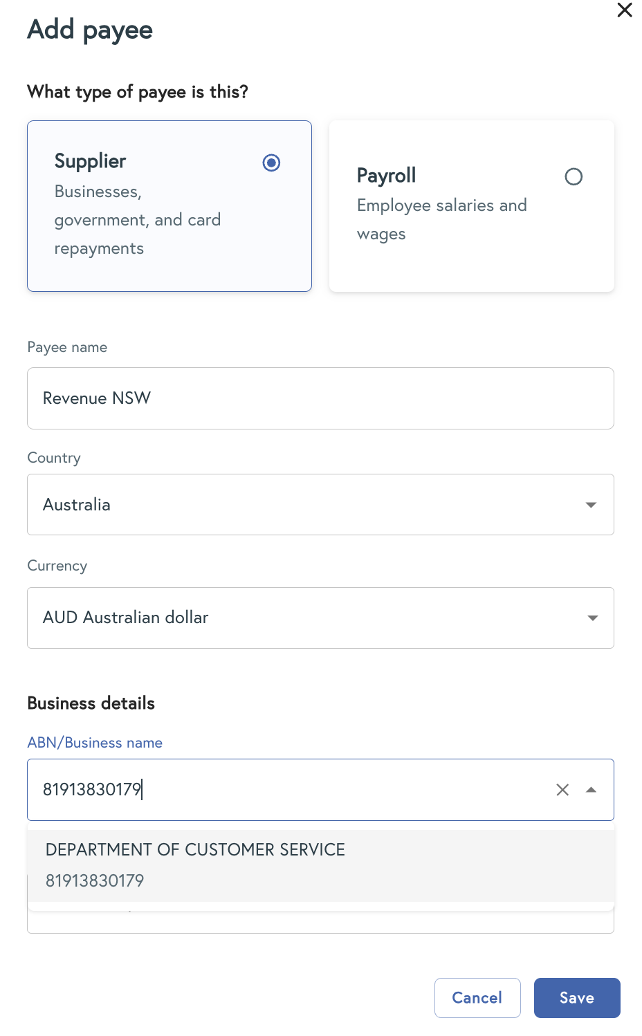Click the Supplier card description text
This screenshot has height=1036, width=642.
tap(138, 220)
